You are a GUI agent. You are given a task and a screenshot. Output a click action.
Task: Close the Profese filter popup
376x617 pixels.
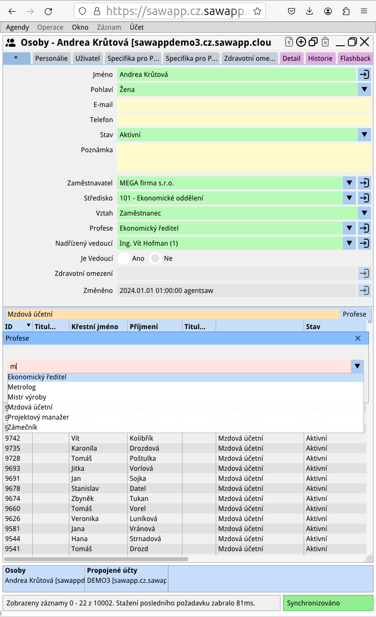click(x=358, y=338)
